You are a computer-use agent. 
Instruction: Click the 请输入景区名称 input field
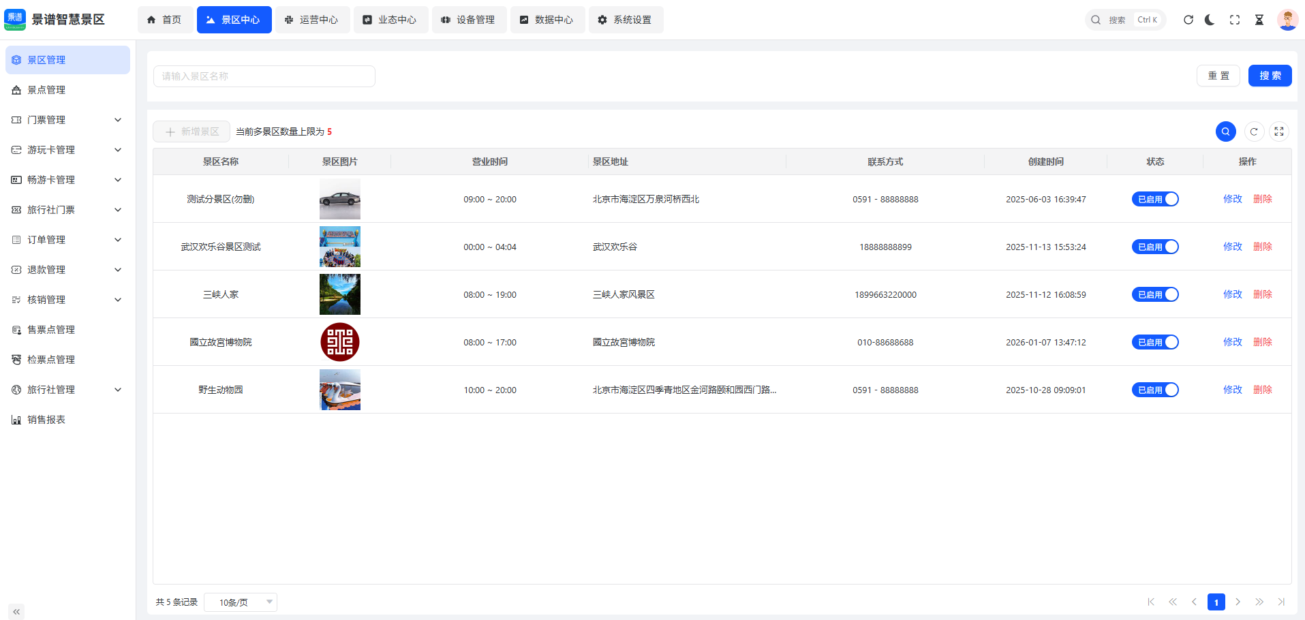(x=264, y=76)
